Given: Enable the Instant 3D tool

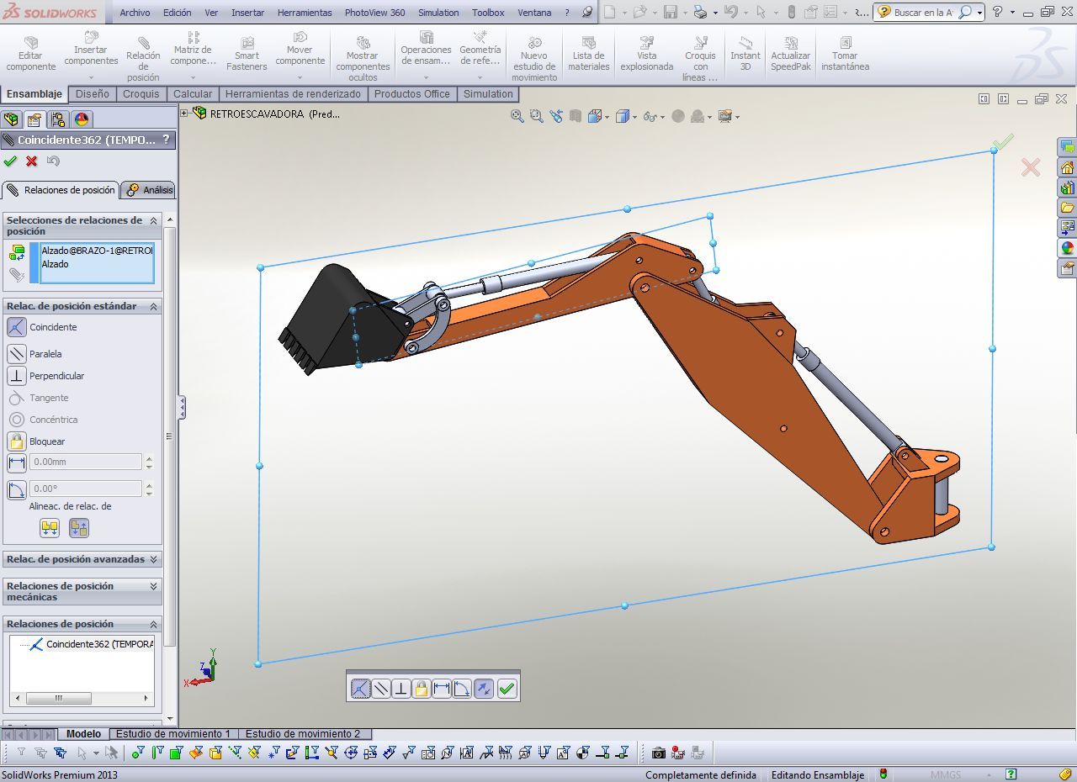Looking at the screenshot, I should 745,54.
